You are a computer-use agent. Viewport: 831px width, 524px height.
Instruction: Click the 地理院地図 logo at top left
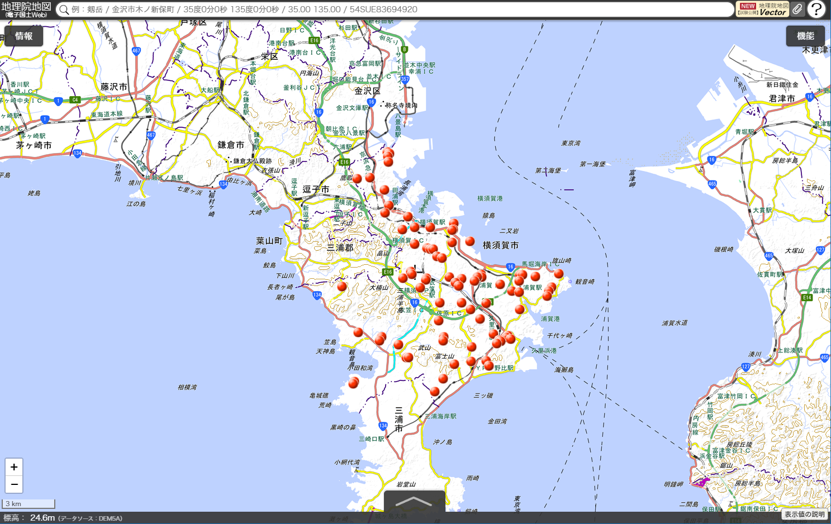coord(26,9)
